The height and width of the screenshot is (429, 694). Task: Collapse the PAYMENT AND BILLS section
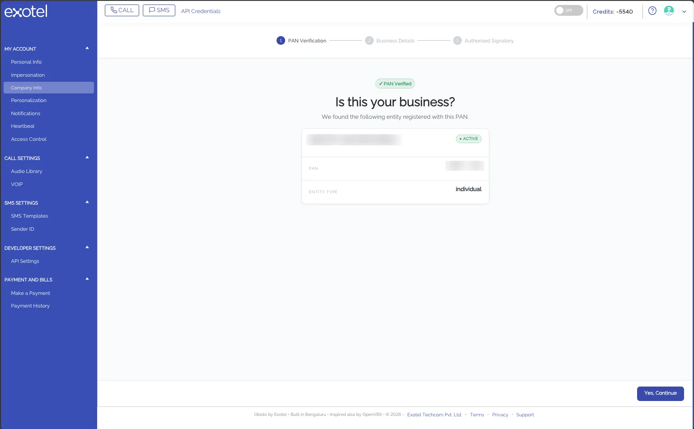point(87,279)
